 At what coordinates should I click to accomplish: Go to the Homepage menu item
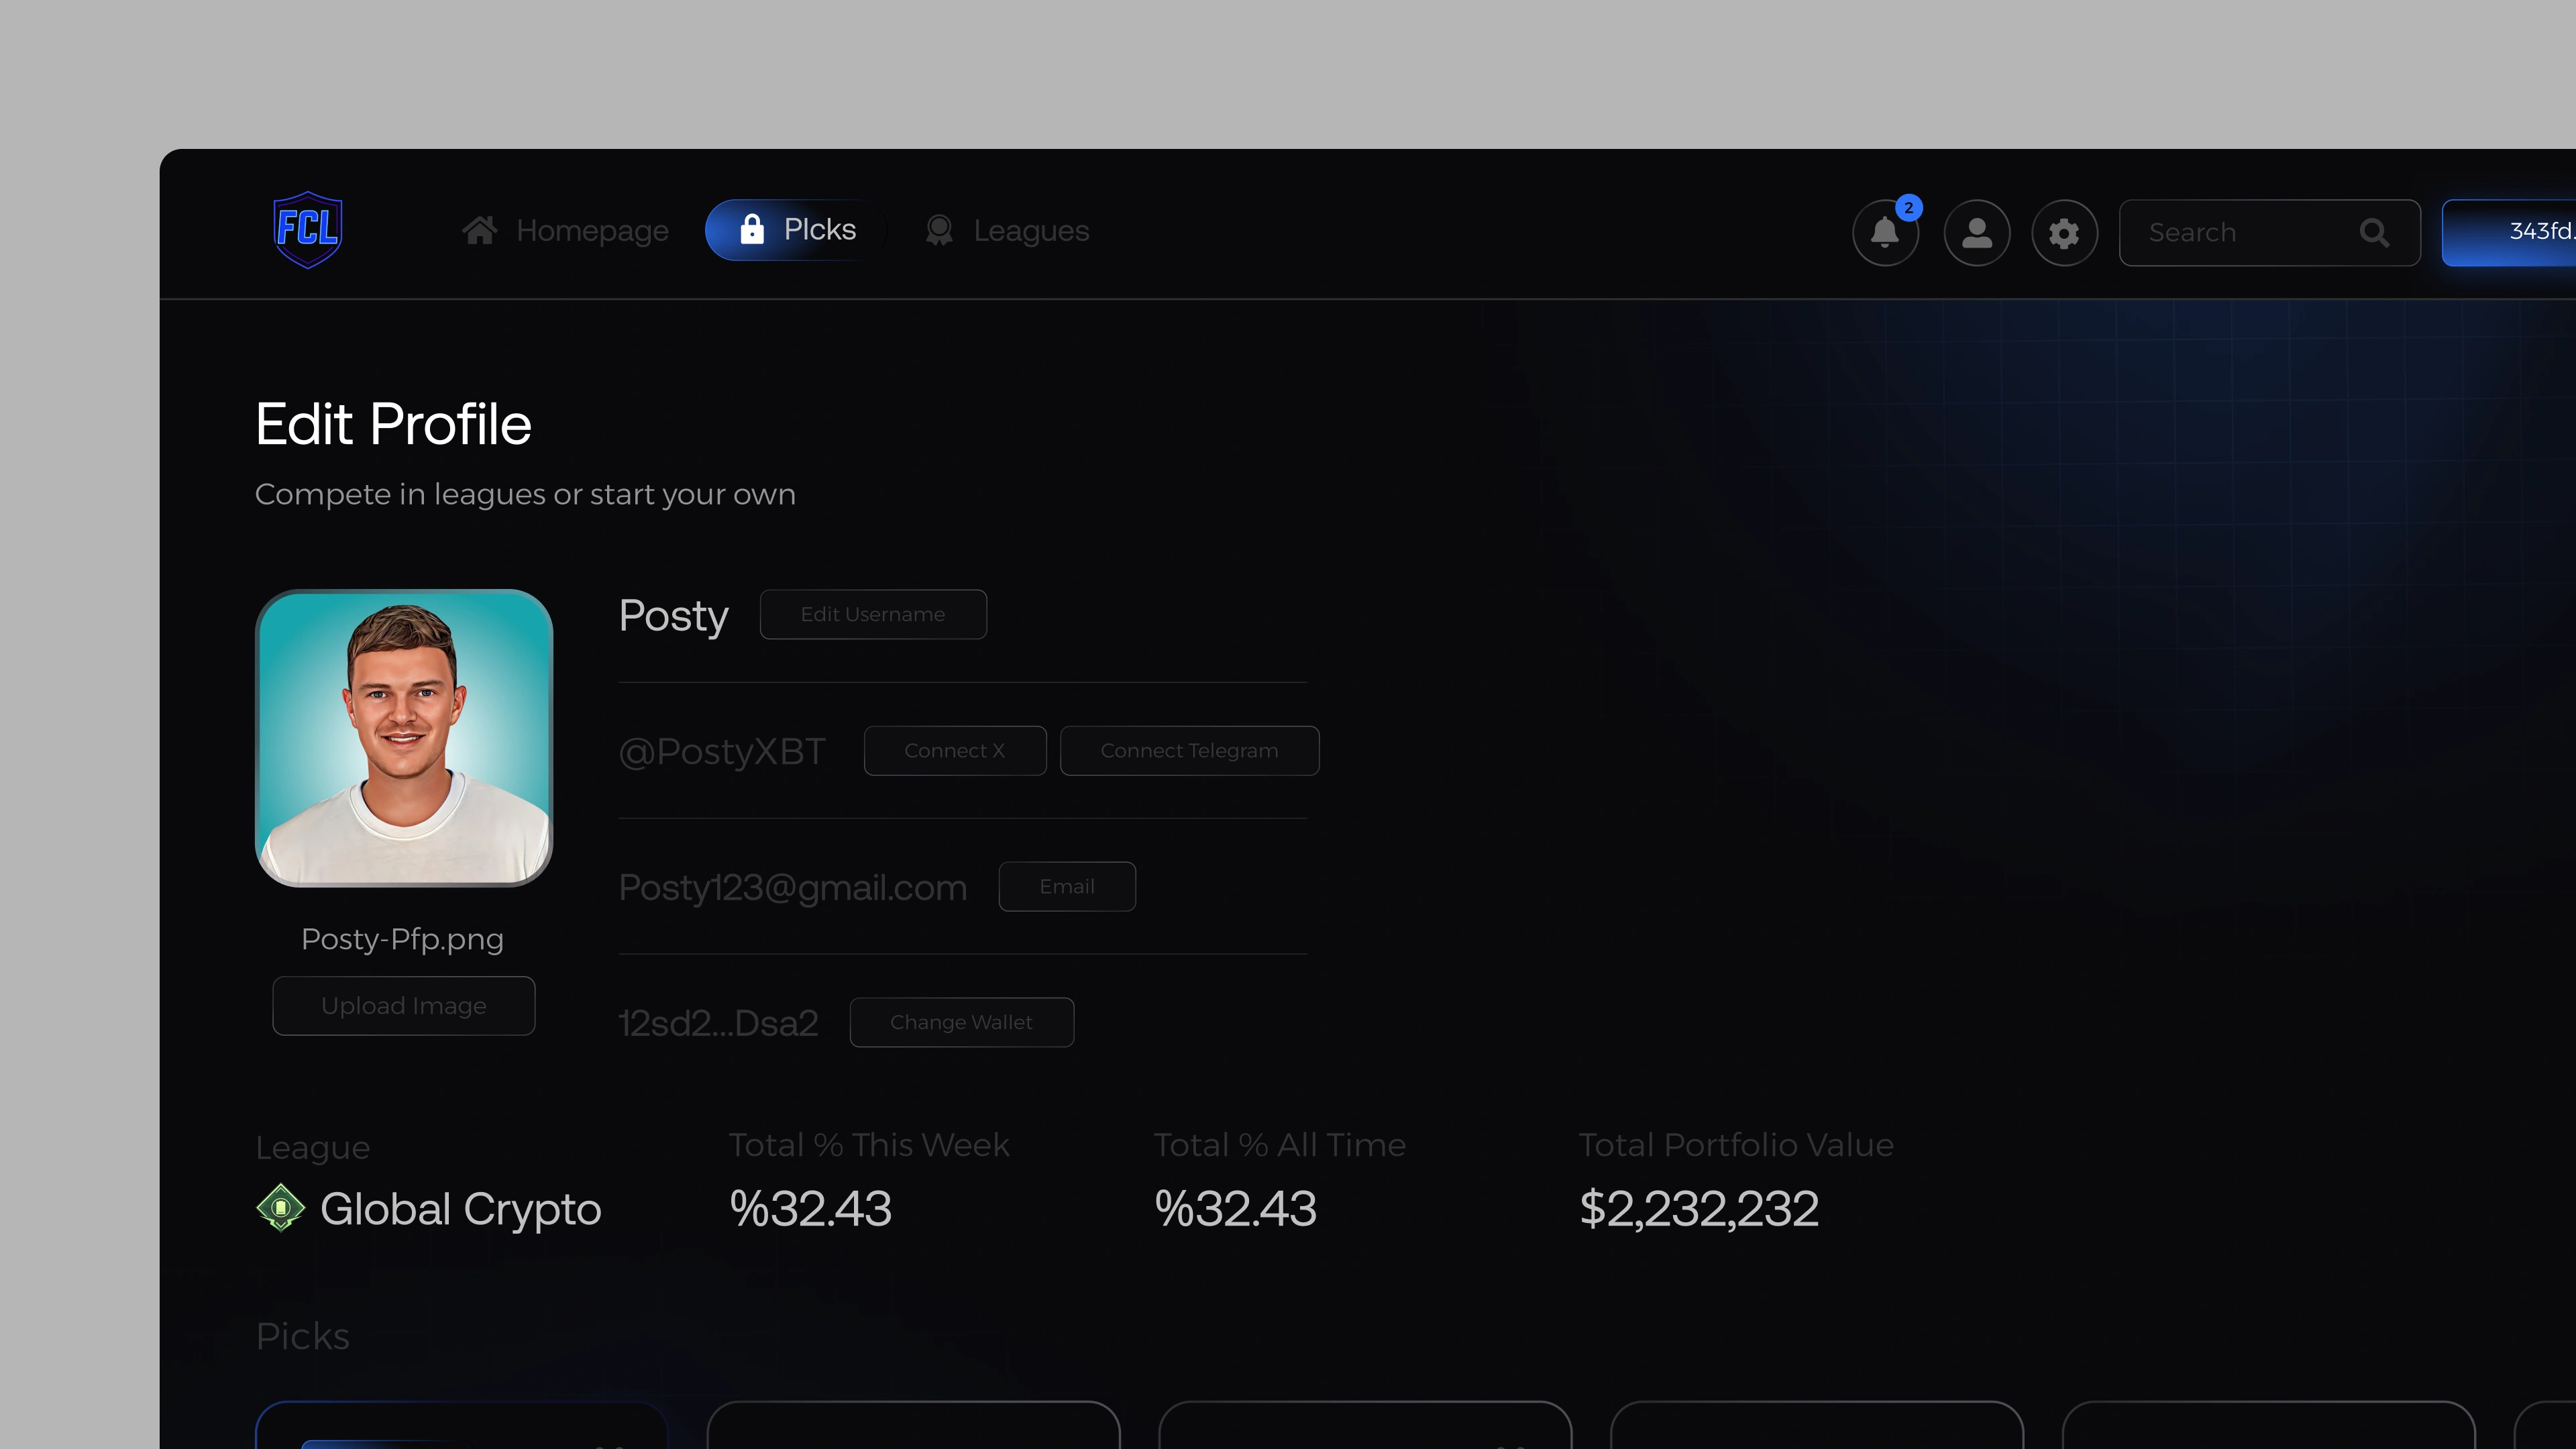(591, 231)
